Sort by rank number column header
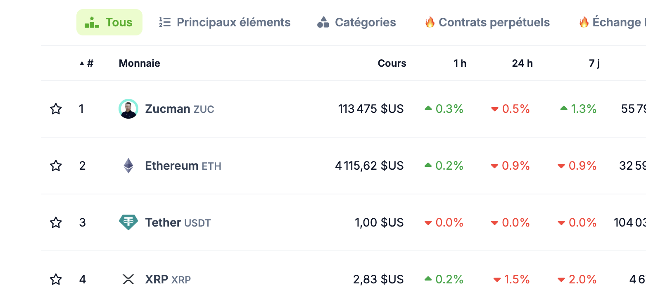The height and width of the screenshot is (304, 646). 87,63
